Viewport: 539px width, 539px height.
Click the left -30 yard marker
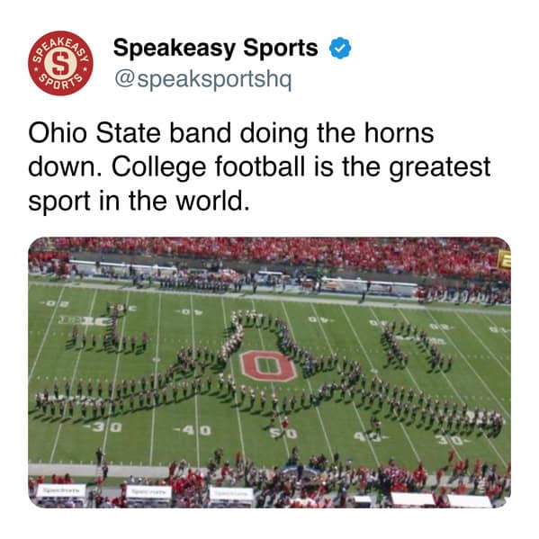pyautogui.click(x=103, y=427)
